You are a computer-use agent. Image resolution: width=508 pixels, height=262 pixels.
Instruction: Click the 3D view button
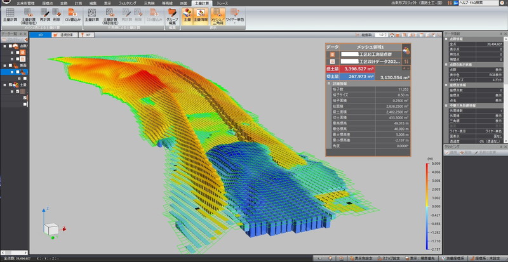click(41, 35)
